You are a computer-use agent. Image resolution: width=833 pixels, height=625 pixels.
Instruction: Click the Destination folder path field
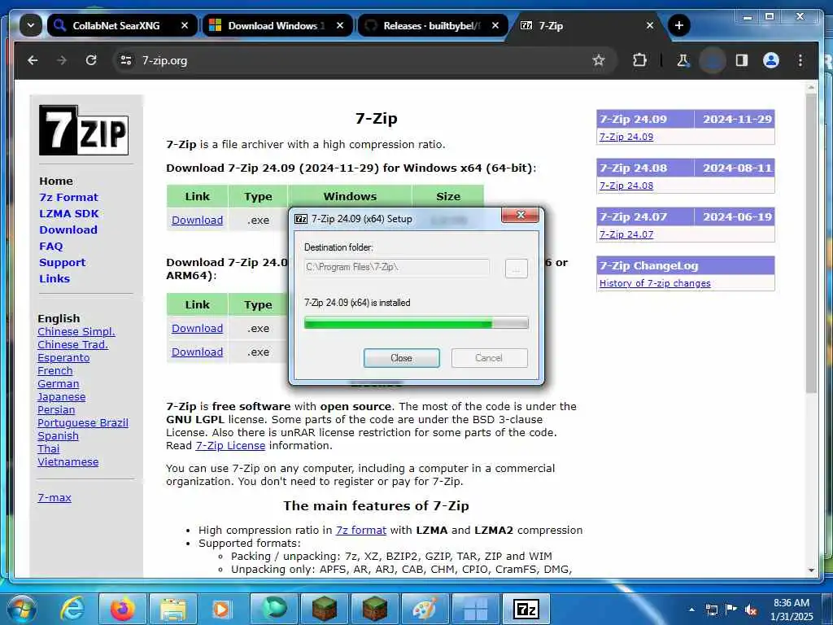[x=396, y=267]
